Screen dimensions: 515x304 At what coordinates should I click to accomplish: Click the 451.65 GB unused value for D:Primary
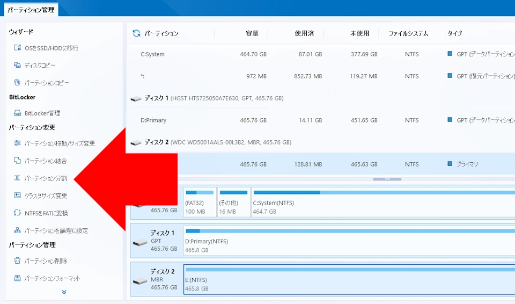coord(364,120)
